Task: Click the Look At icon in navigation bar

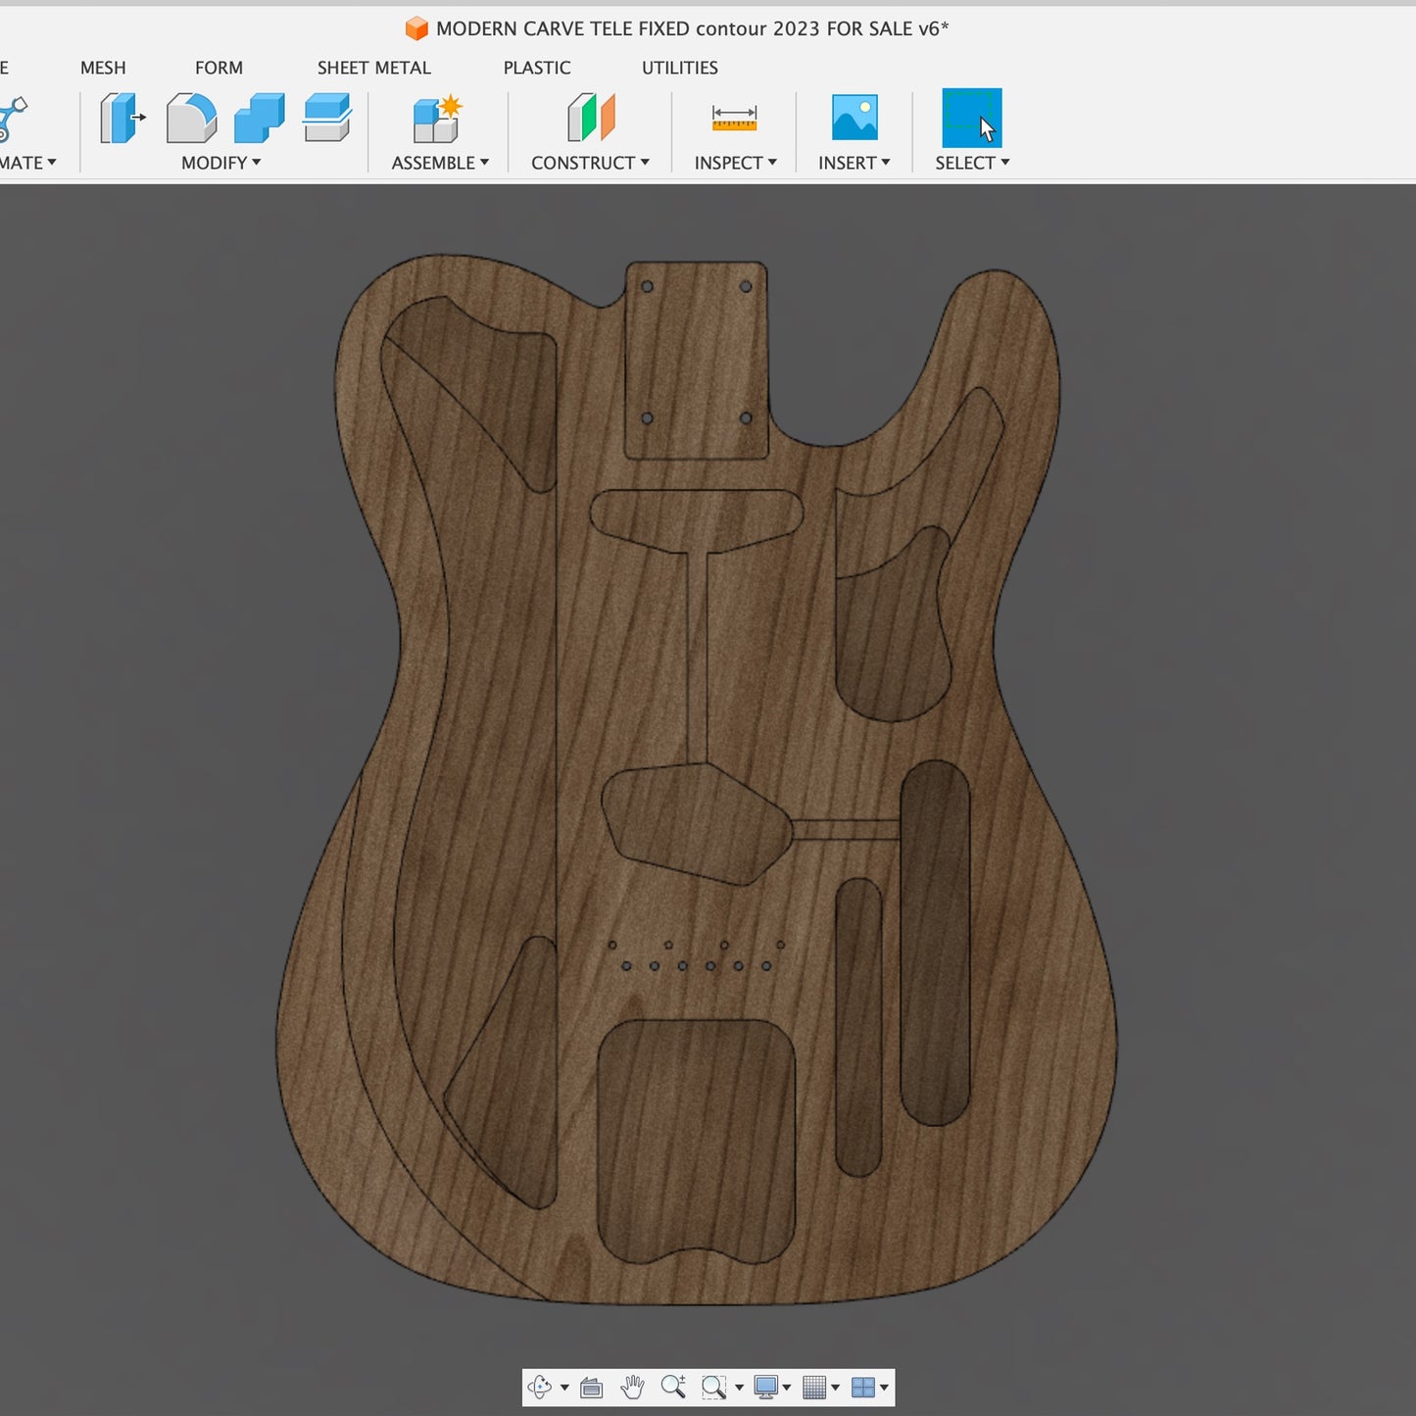Action: (591, 1387)
